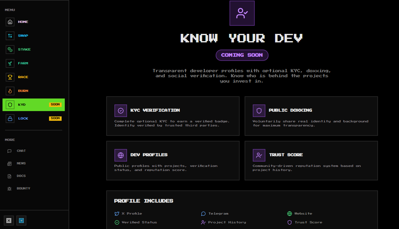The image size is (399, 229).
Task: Click the Project History list text
Action: pos(227,222)
